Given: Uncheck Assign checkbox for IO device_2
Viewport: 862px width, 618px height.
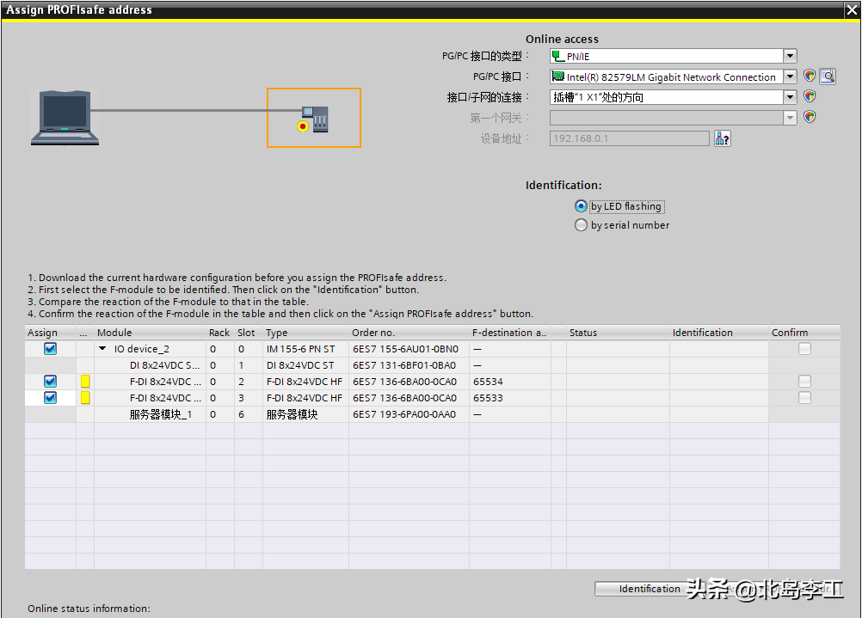Looking at the screenshot, I should coord(50,349).
